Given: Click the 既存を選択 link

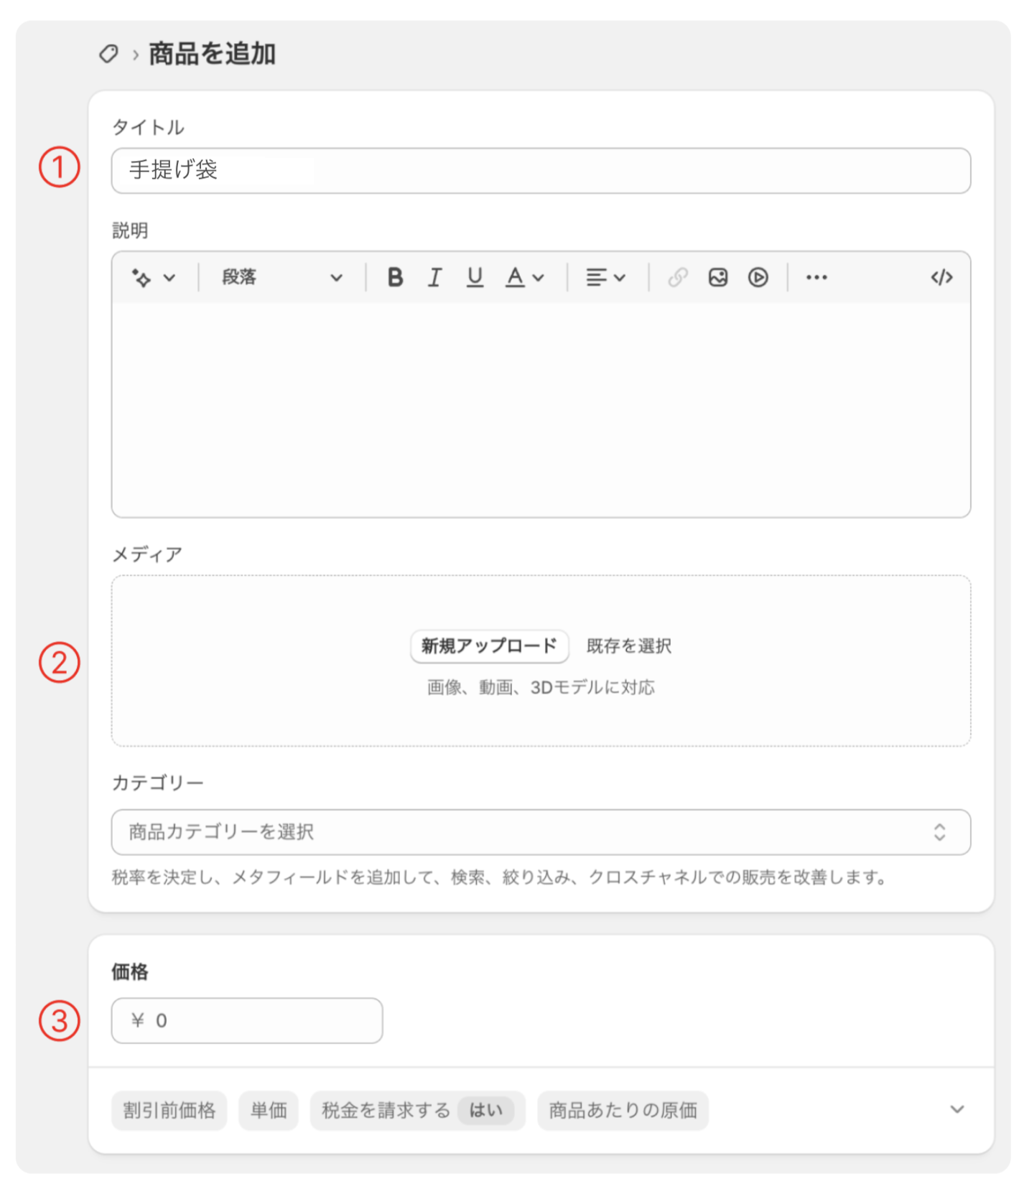Looking at the screenshot, I should pos(629,646).
